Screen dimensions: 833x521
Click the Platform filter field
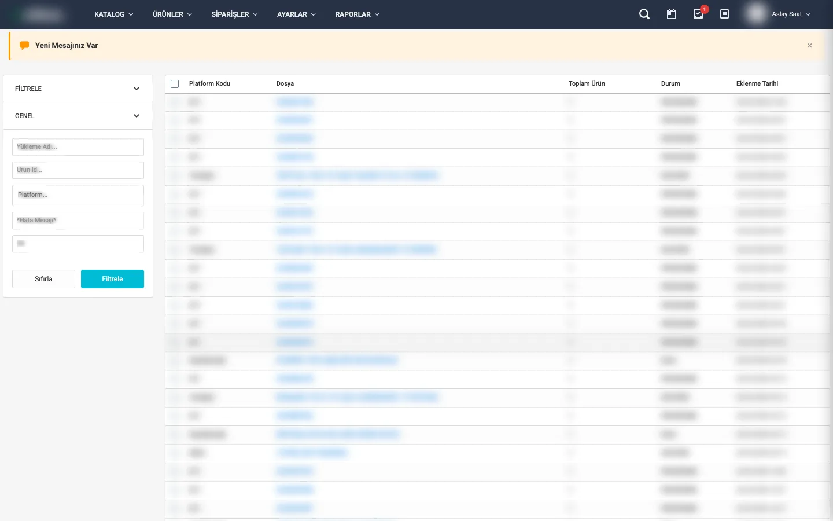coord(78,195)
